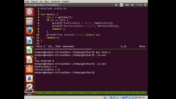Click the Весь scroll position indicator
Screen dimensions: 176x99
[142, 46]
